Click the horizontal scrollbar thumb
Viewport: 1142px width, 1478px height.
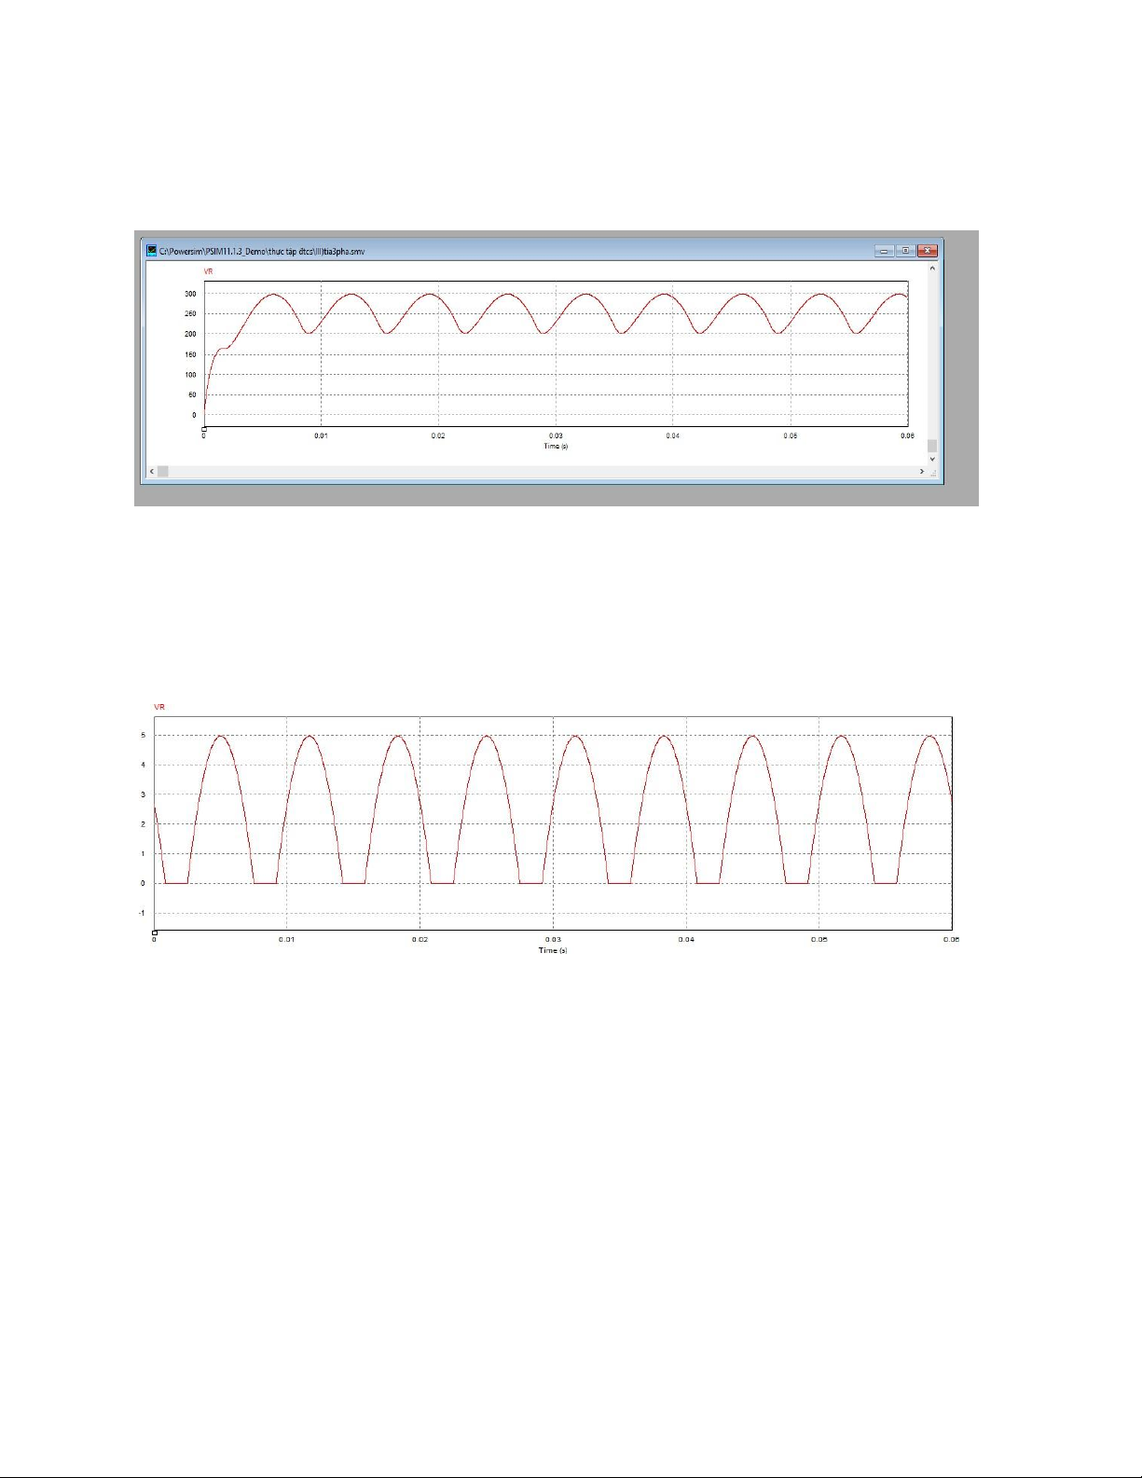tap(163, 472)
